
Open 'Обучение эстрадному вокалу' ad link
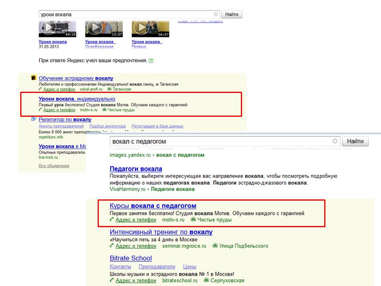coord(76,78)
